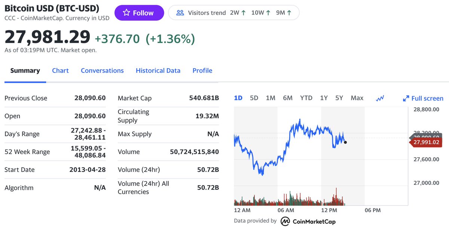449x230 pixels.
Task: Click the CoinMarketCap provider text
Action: pyautogui.click(x=314, y=221)
